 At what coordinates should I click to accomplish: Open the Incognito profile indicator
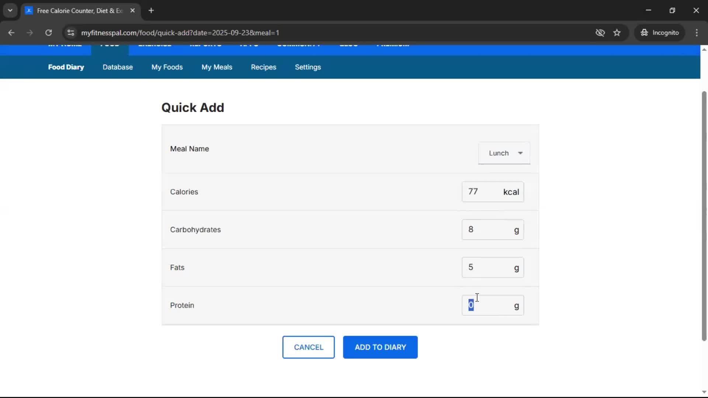click(660, 32)
